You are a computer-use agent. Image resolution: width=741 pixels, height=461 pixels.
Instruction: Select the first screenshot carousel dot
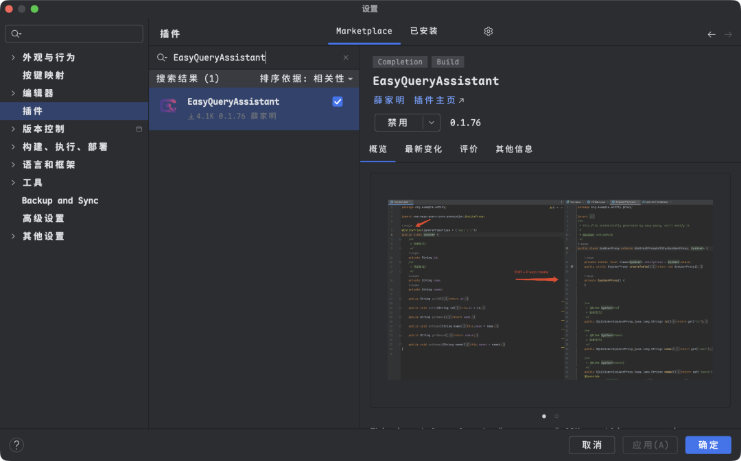(544, 416)
